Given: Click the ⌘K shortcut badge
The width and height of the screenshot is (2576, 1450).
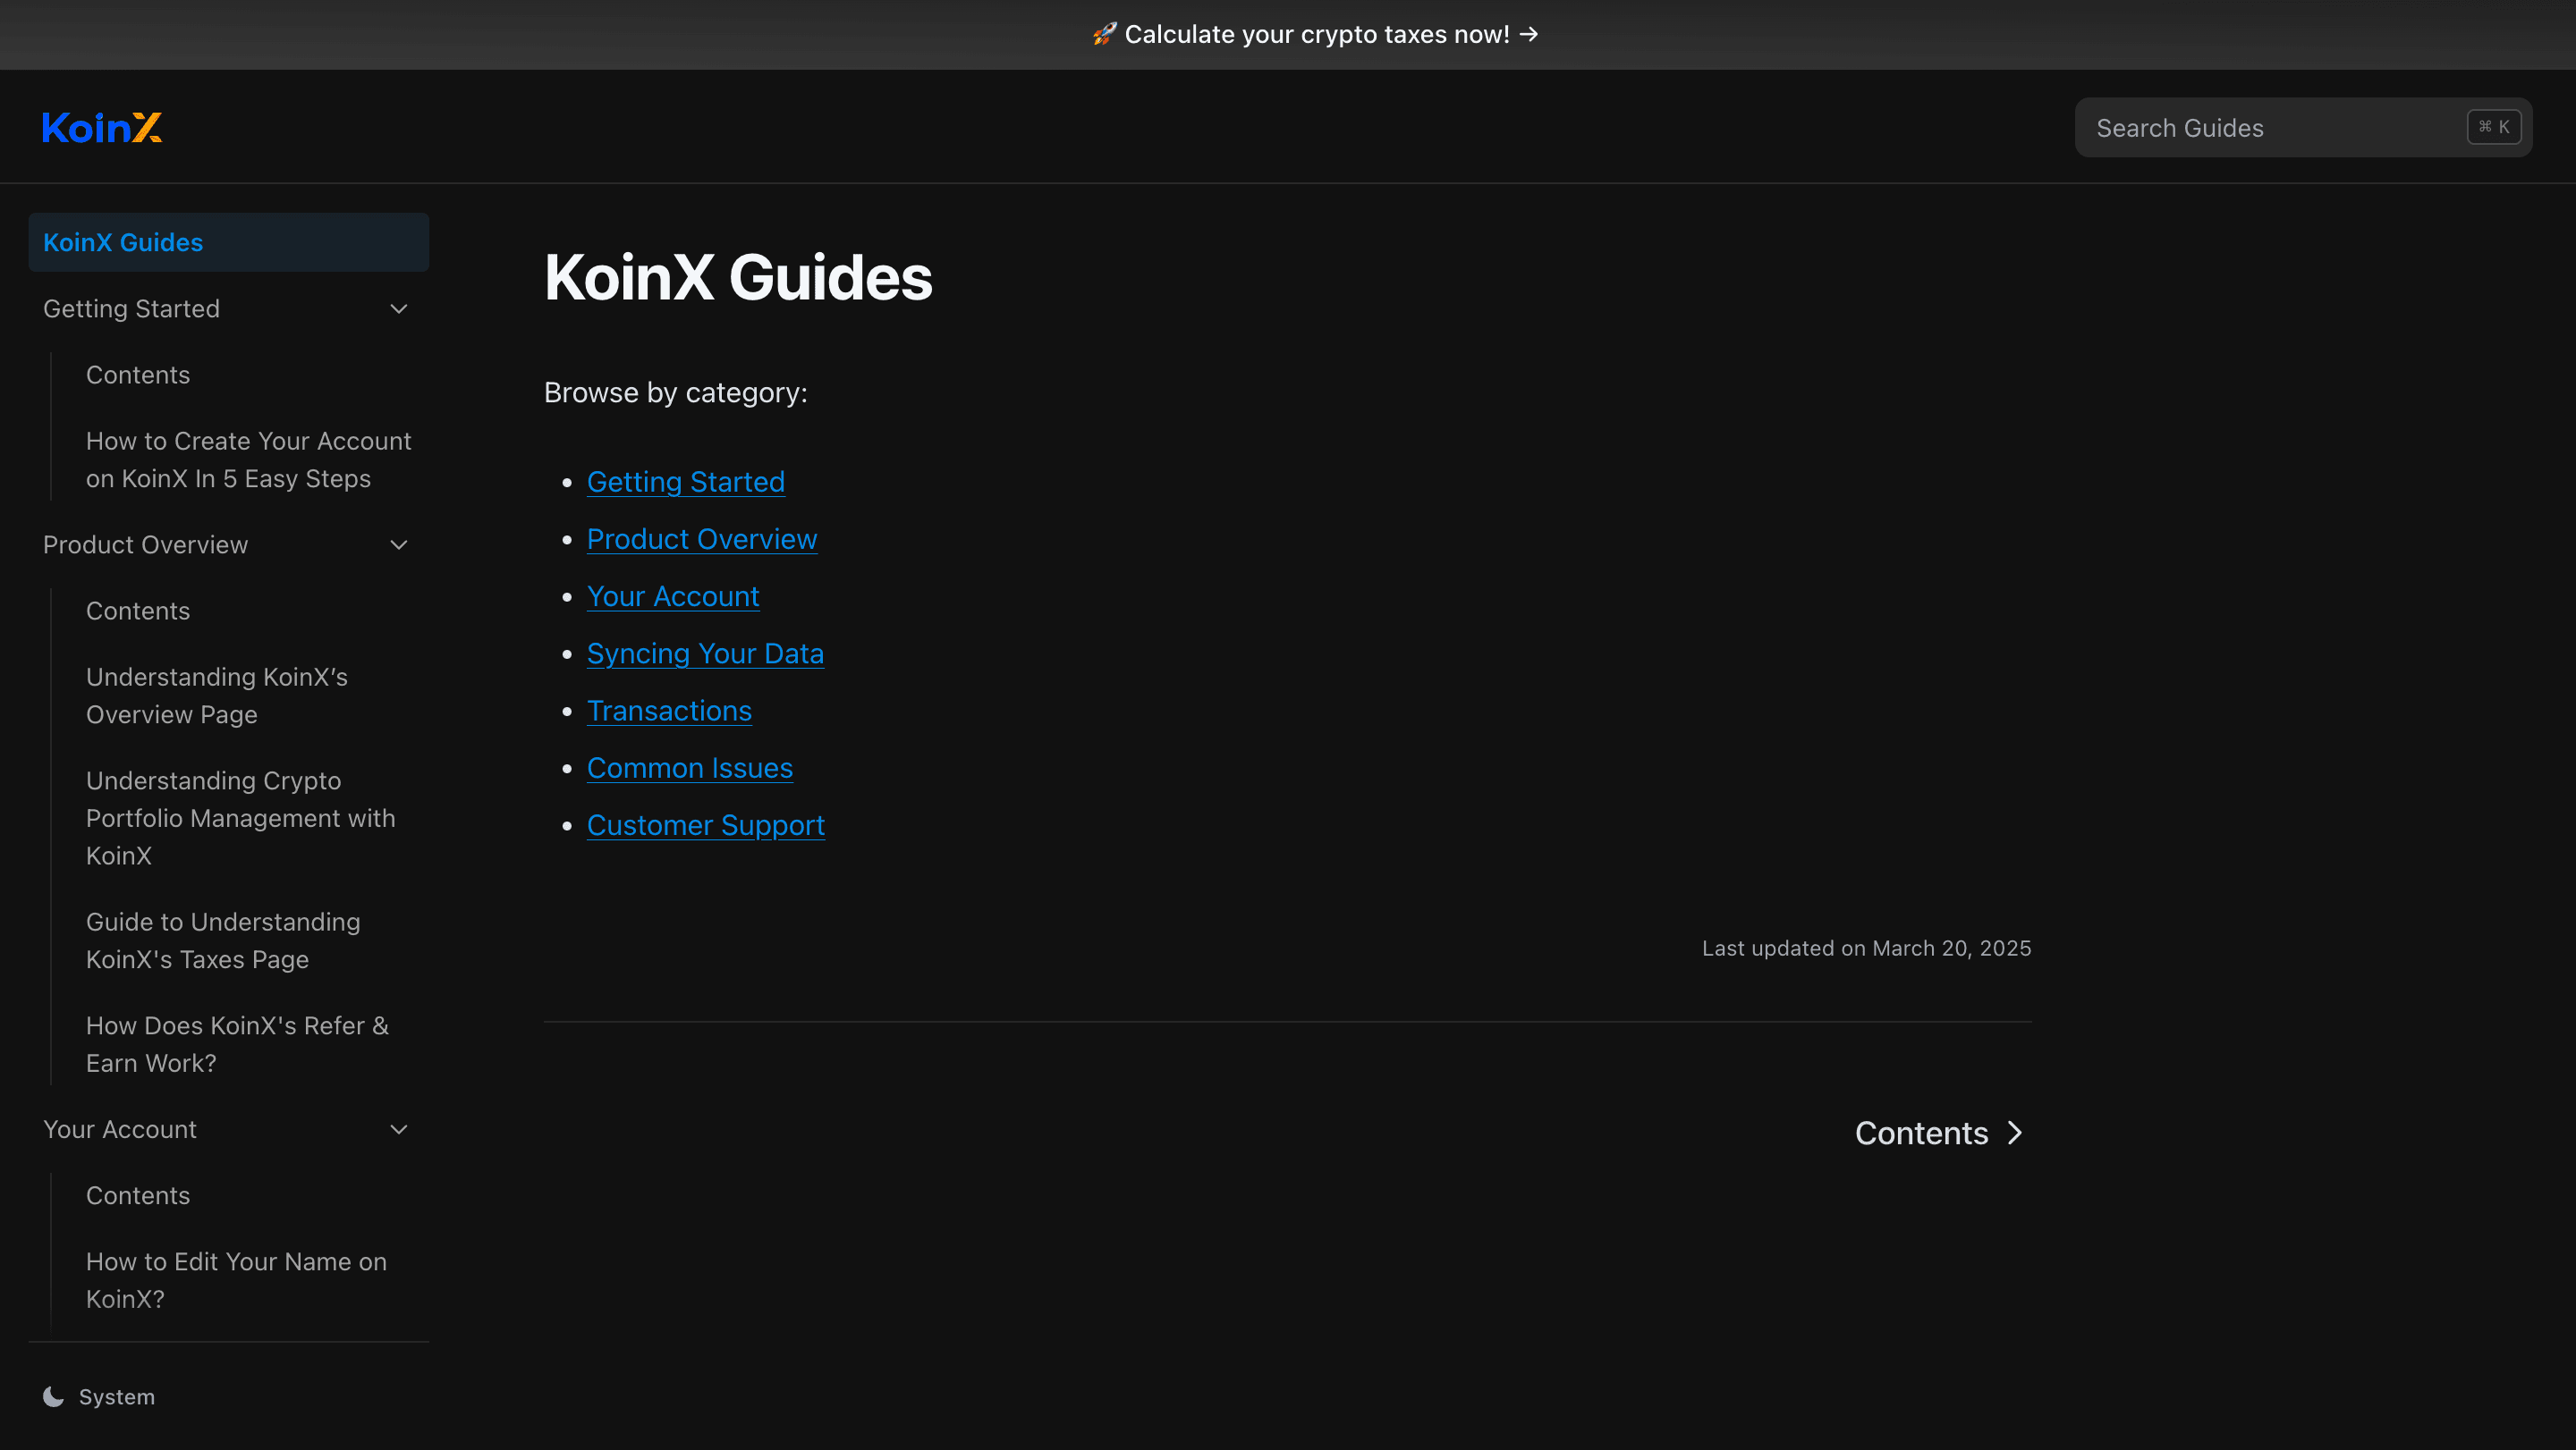Looking at the screenshot, I should click(x=2493, y=127).
